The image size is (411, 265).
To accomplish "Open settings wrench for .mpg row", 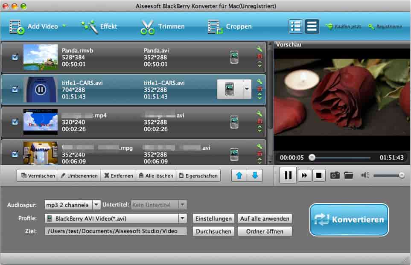I will (259, 146).
